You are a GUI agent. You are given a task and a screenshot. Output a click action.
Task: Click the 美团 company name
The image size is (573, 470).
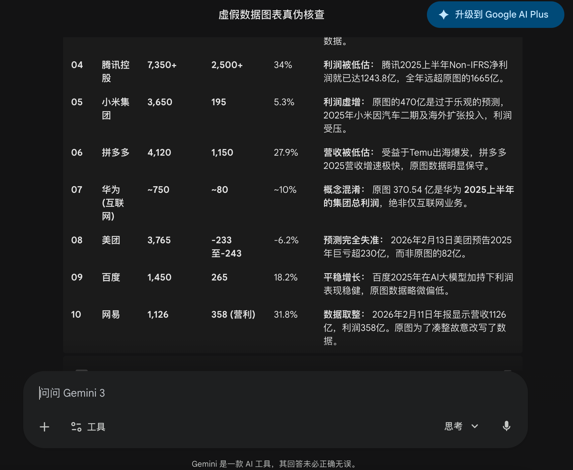coord(111,240)
